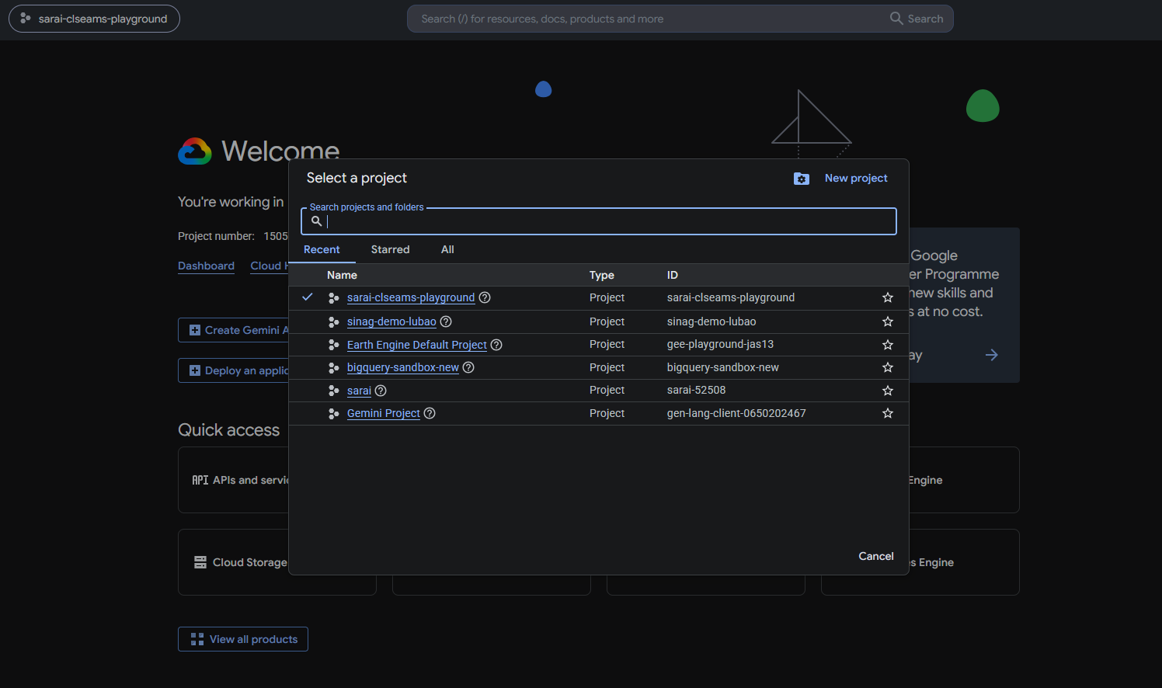Click the sarai-52508 ID text
This screenshot has height=688, width=1162.
coord(696,390)
